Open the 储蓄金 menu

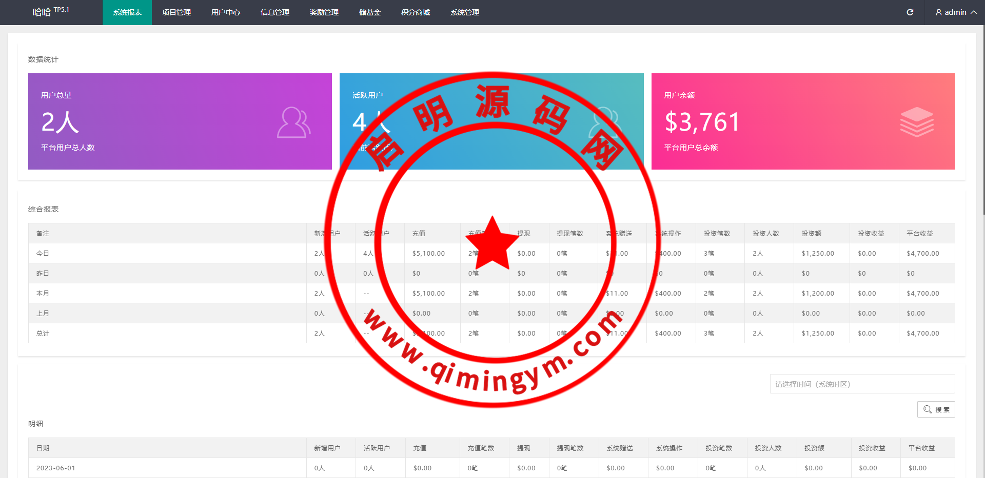369,12
